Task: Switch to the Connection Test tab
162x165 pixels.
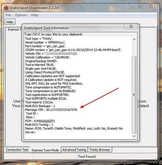Action: click(x=17, y=150)
